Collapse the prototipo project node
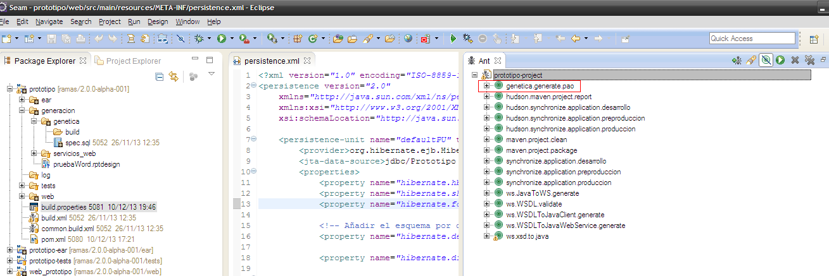829x276 pixels. (10, 89)
